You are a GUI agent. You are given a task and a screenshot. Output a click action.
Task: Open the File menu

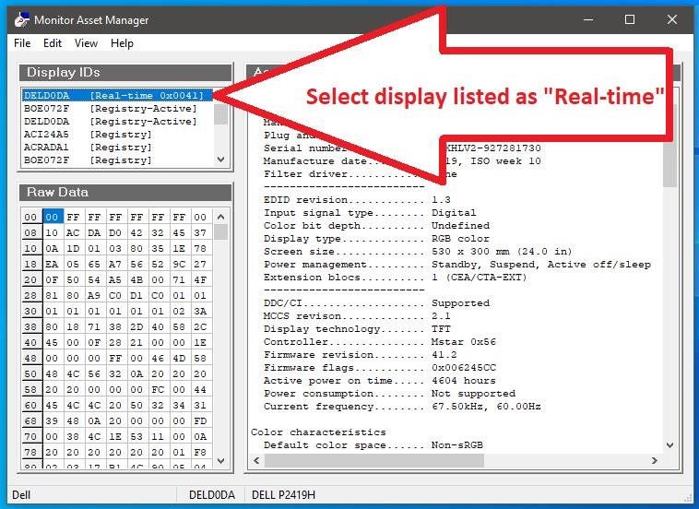click(x=22, y=43)
